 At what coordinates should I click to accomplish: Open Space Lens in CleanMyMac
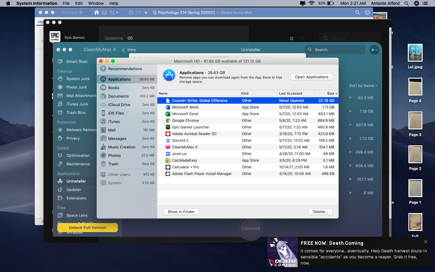(72, 215)
